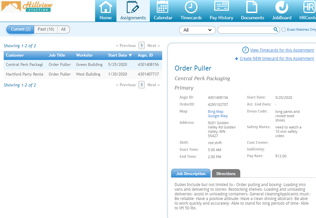Image resolution: width=316 pixels, height=218 pixels.
Task: Open the HRCenter icon
Action: point(309,7)
